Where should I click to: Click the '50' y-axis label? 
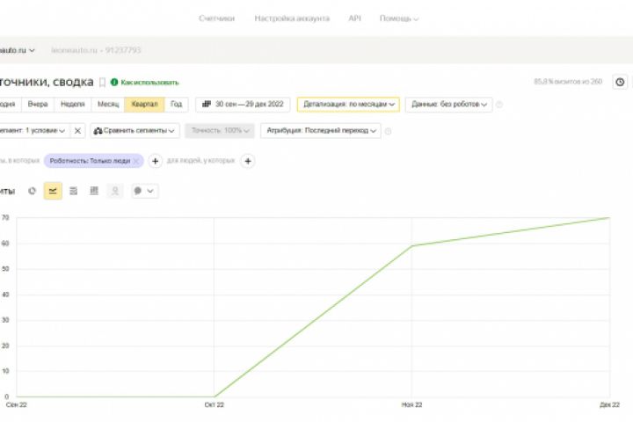[5, 269]
